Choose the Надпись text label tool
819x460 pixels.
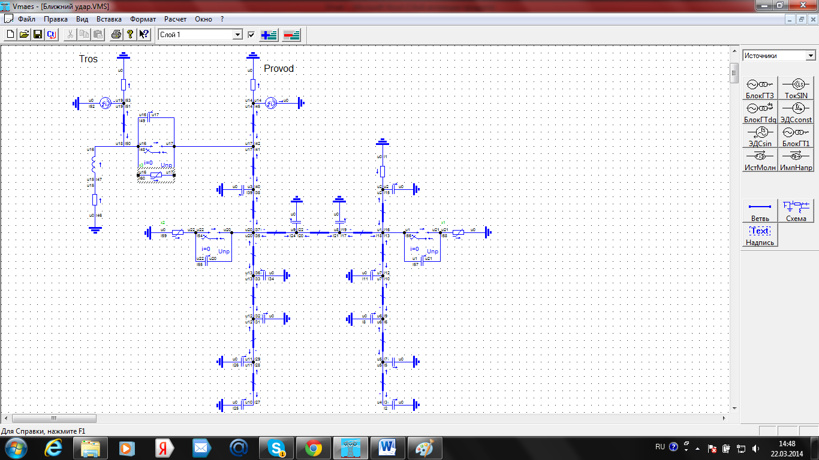[x=760, y=235]
